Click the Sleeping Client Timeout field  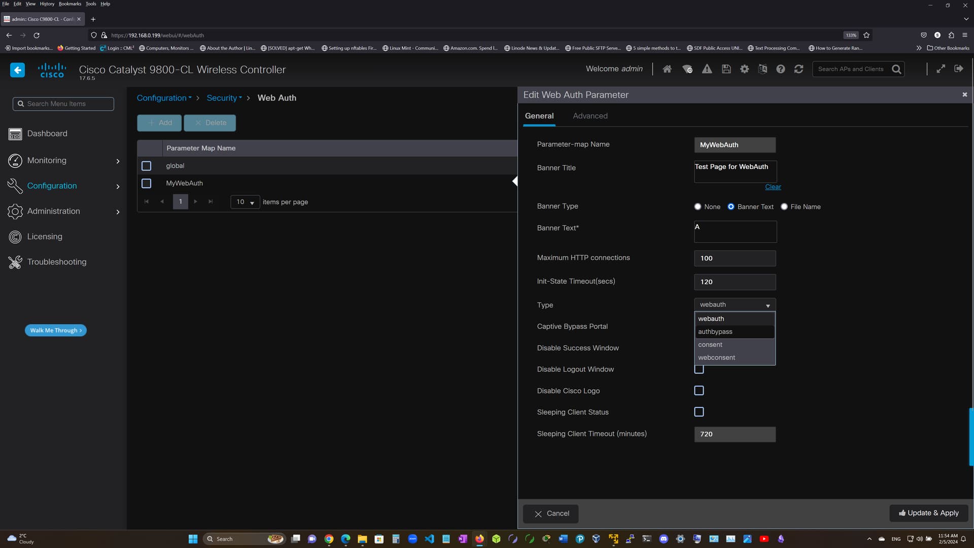pyautogui.click(x=735, y=434)
